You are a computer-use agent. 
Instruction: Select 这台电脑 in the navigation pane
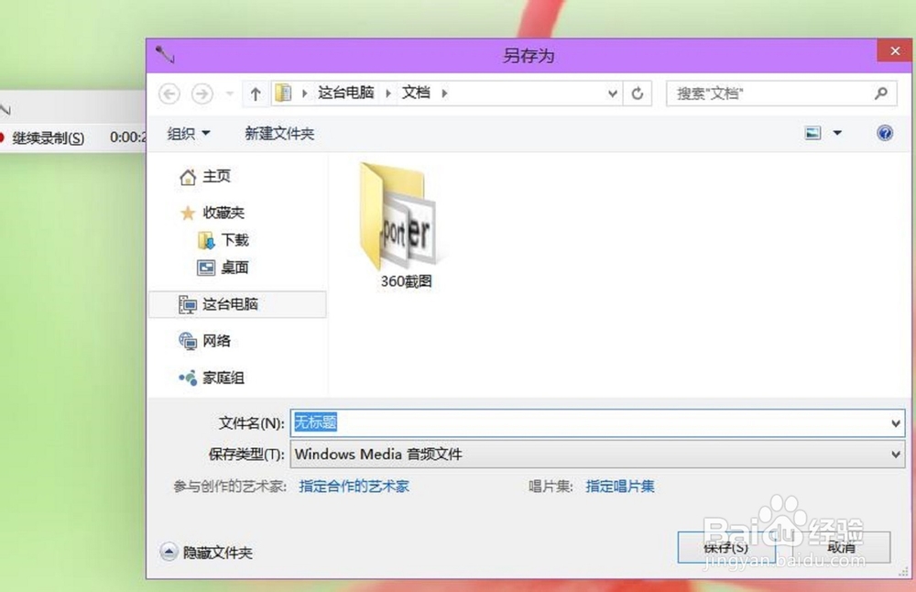[x=238, y=304]
